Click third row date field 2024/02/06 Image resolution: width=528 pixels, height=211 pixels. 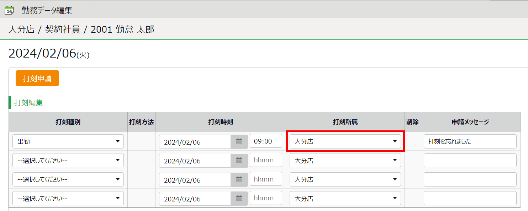pos(195,180)
